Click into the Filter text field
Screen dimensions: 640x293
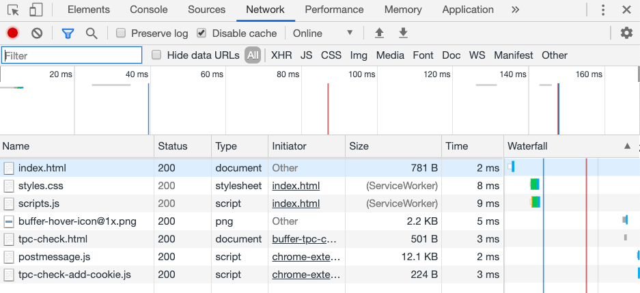pos(72,55)
